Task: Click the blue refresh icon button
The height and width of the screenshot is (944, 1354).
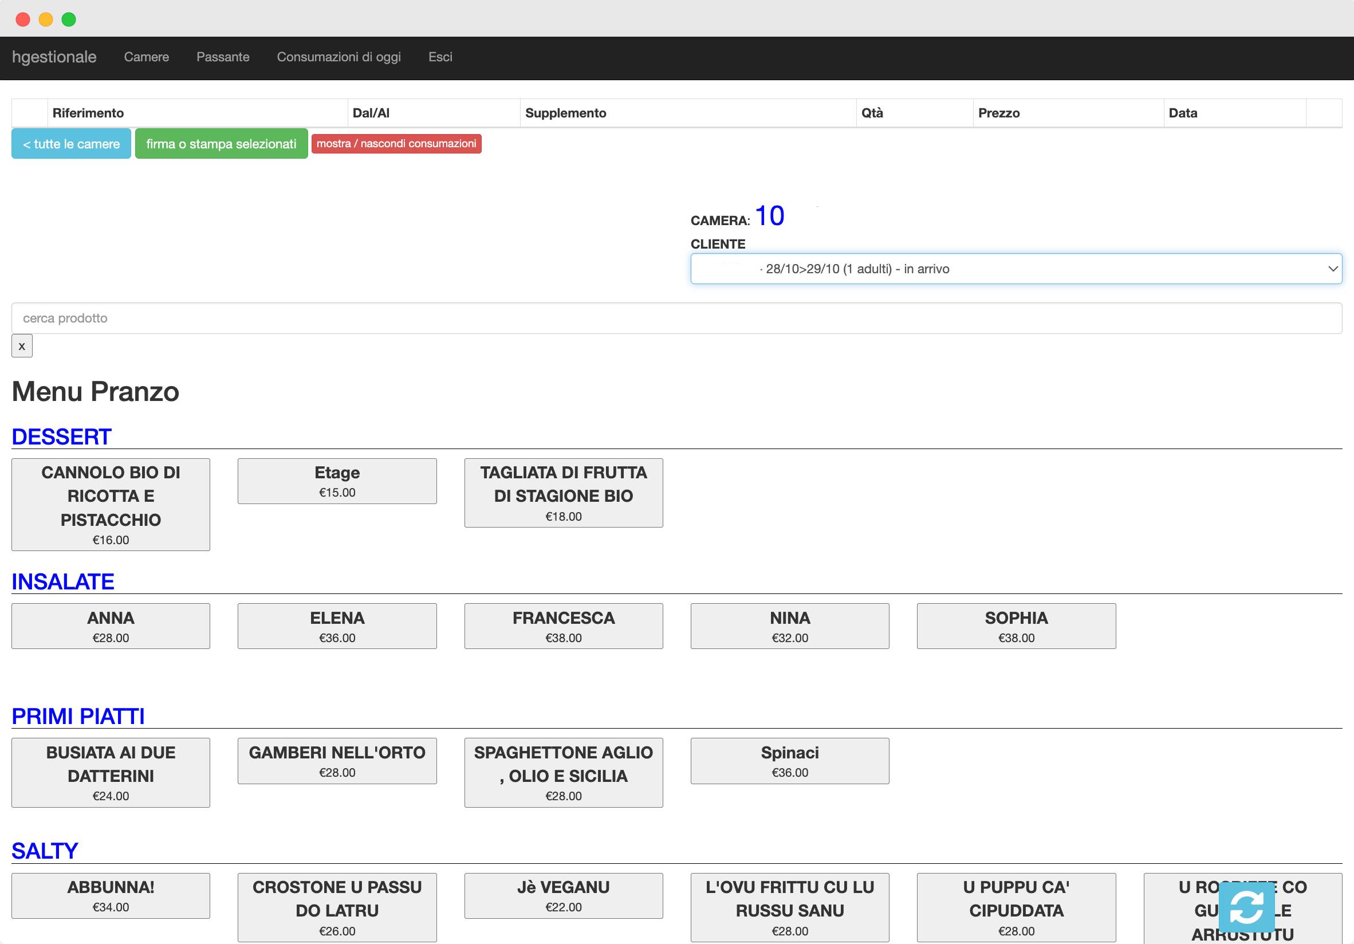Action: click(1246, 907)
